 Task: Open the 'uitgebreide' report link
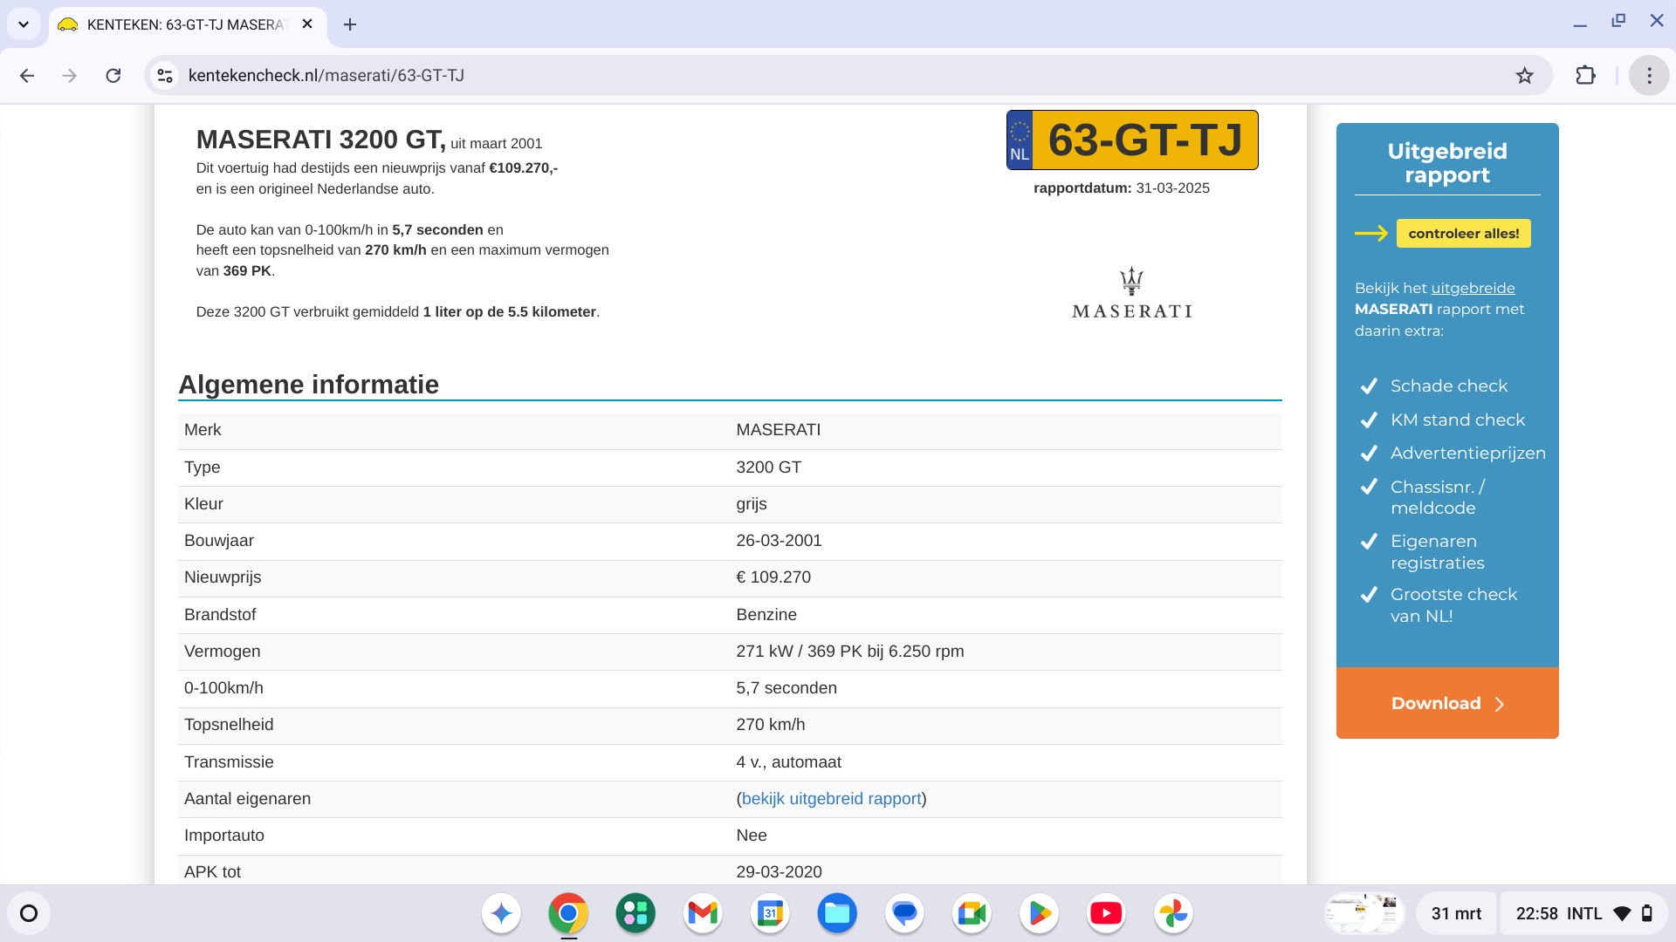(1473, 288)
